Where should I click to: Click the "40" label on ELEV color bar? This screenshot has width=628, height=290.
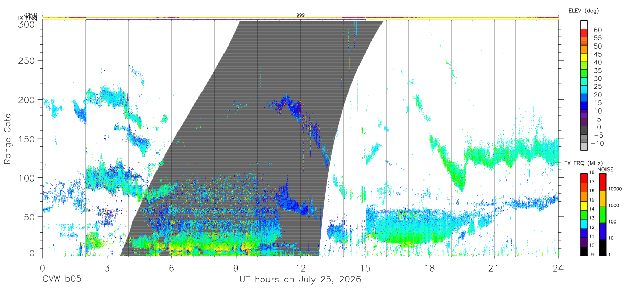coord(597,62)
